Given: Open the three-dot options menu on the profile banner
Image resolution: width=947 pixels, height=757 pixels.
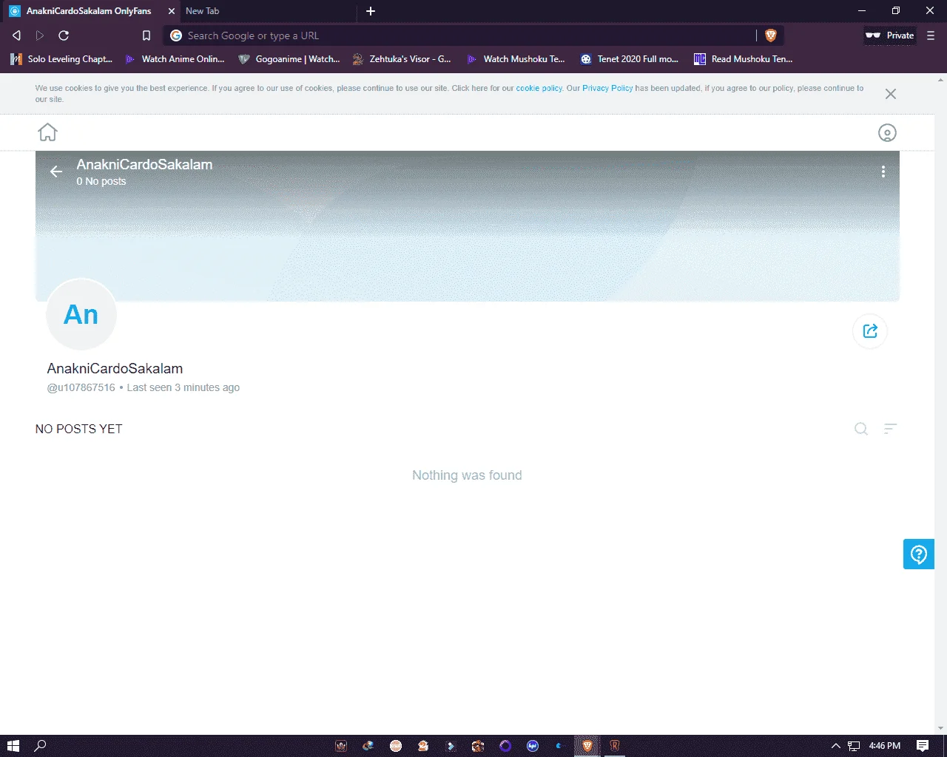Looking at the screenshot, I should click(883, 172).
